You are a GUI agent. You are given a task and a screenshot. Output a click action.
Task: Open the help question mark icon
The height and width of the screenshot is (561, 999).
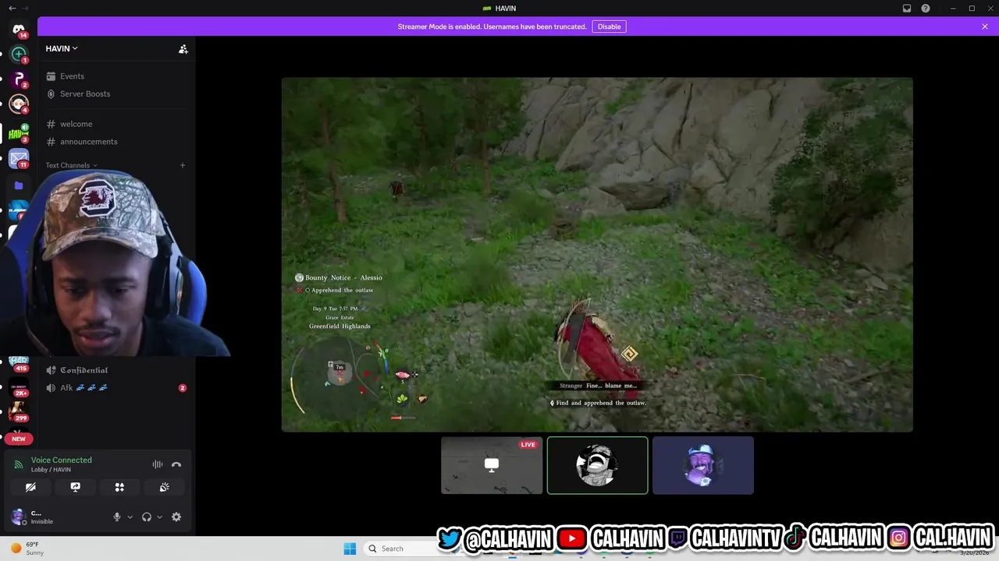pos(926,9)
